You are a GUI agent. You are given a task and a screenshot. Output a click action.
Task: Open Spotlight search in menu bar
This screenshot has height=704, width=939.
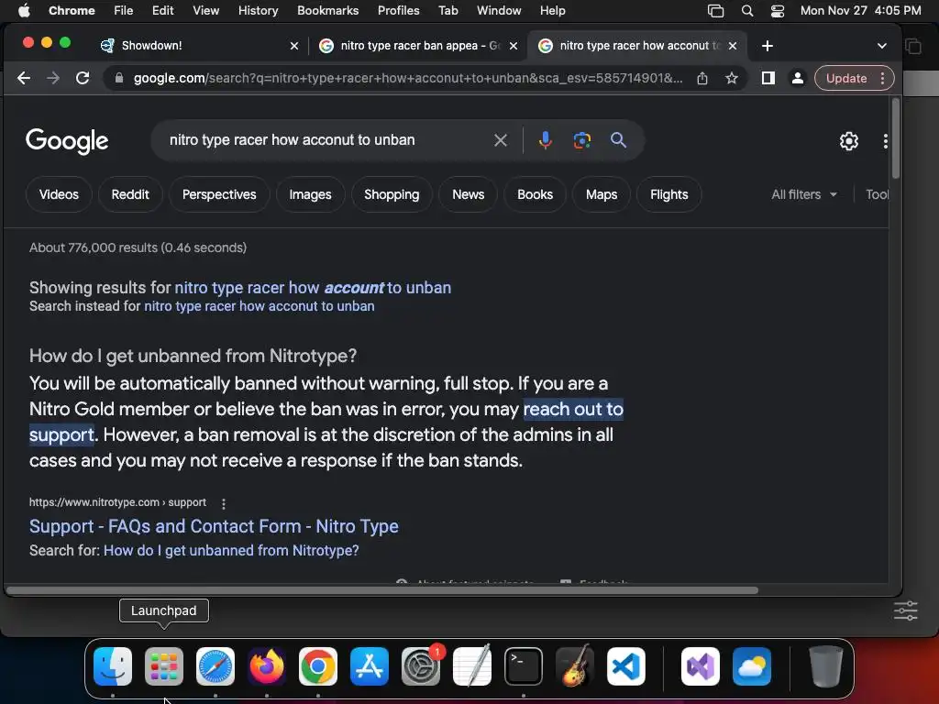746,10
